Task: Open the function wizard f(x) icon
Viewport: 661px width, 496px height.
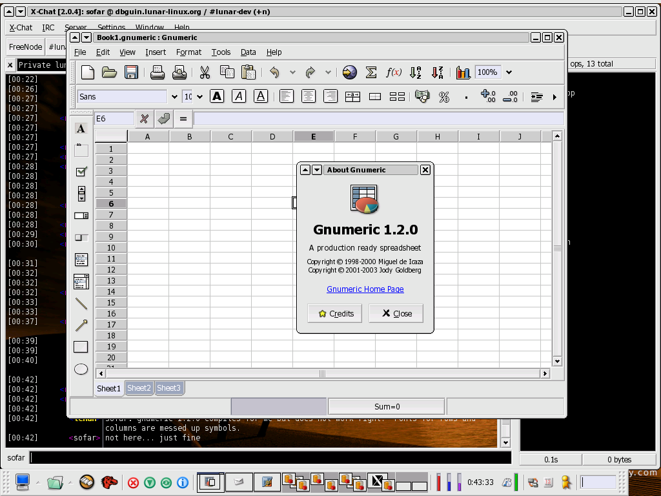Action: pyautogui.click(x=393, y=72)
